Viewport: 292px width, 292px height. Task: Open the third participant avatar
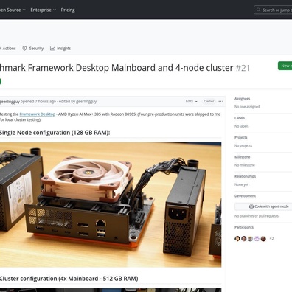(250, 239)
